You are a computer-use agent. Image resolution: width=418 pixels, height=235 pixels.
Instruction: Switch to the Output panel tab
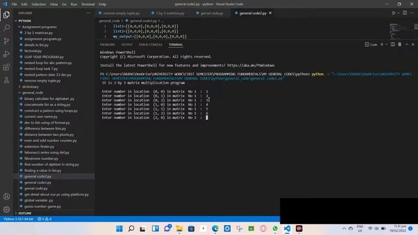[x=127, y=44]
